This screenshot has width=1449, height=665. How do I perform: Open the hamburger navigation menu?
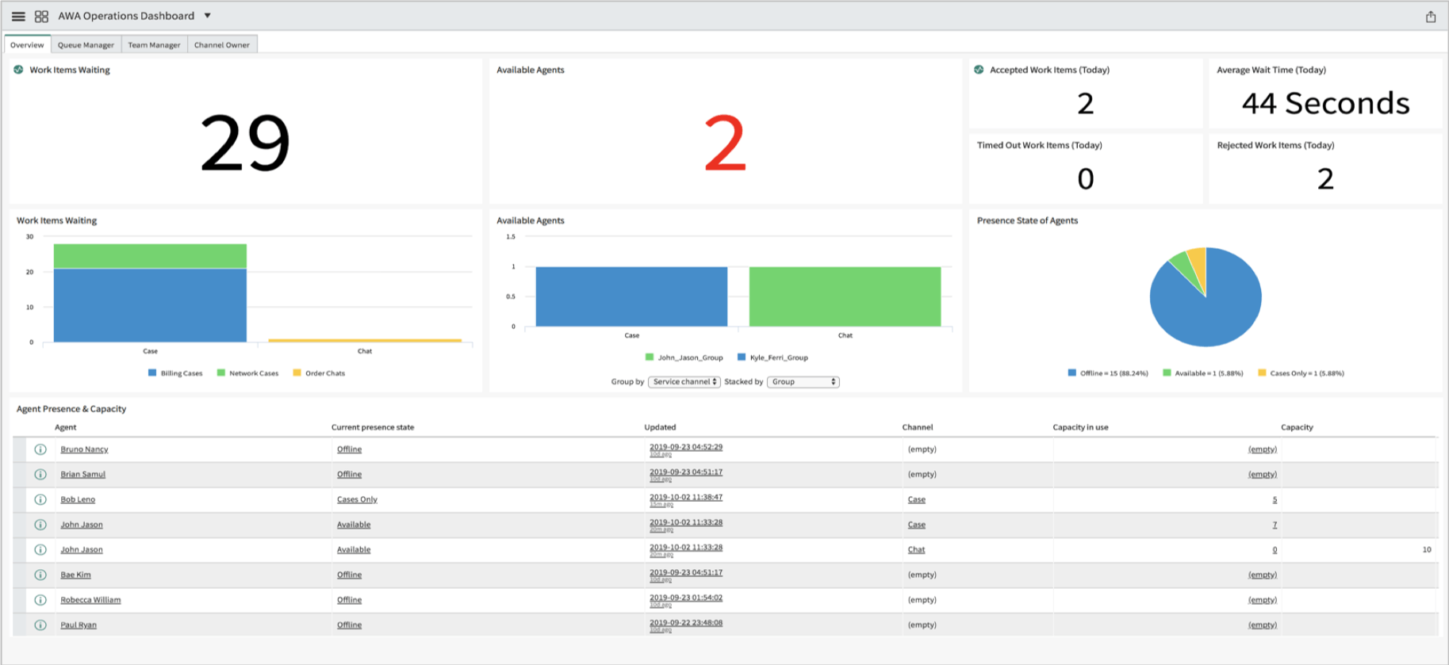pos(18,16)
